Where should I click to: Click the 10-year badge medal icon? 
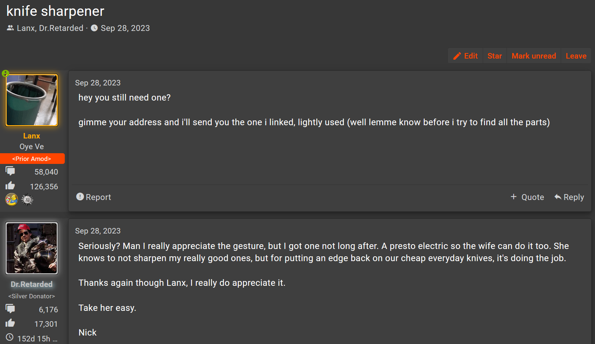pyautogui.click(x=27, y=200)
